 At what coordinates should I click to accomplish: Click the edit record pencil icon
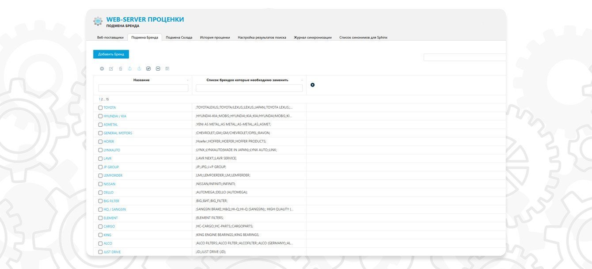111,68
